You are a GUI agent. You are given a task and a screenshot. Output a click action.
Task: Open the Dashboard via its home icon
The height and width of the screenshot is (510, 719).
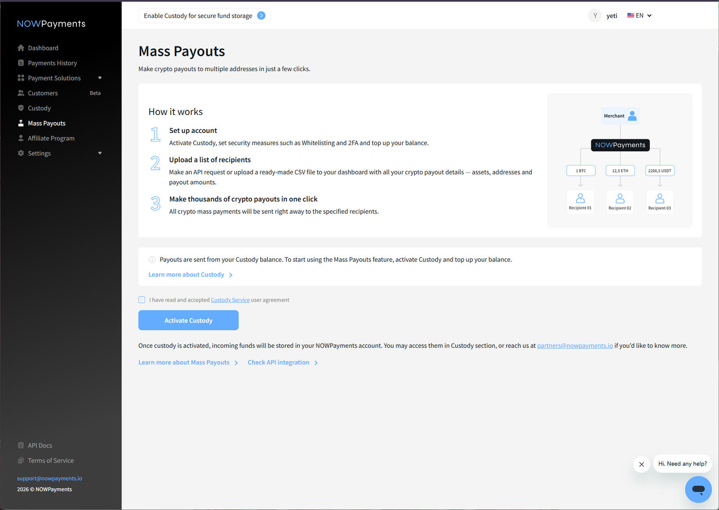pos(21,48)
